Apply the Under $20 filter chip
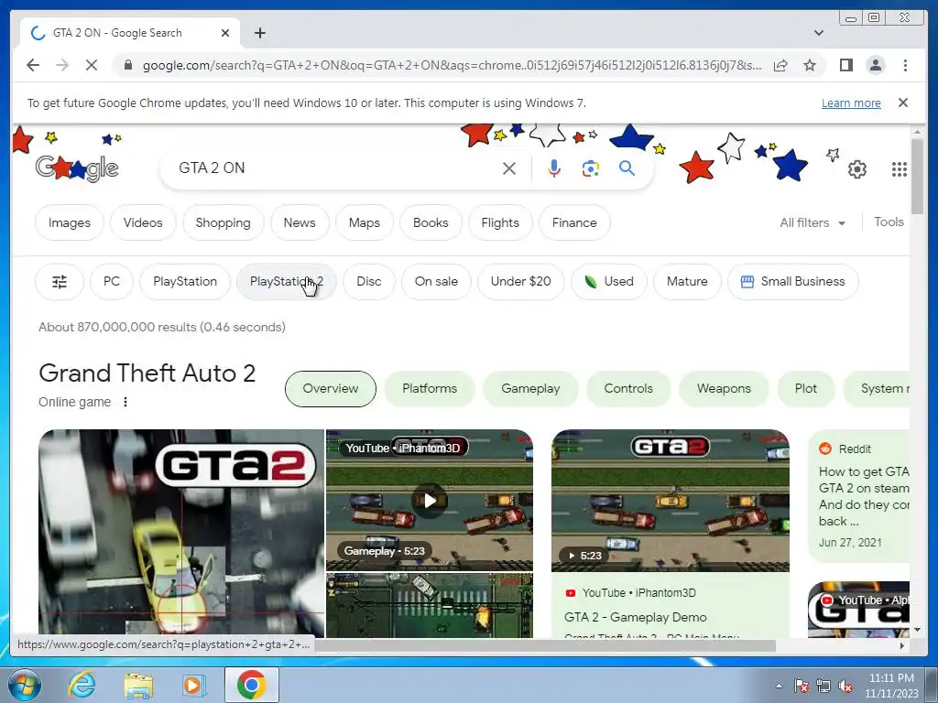938x703 pixels. [x=520, y=282]
